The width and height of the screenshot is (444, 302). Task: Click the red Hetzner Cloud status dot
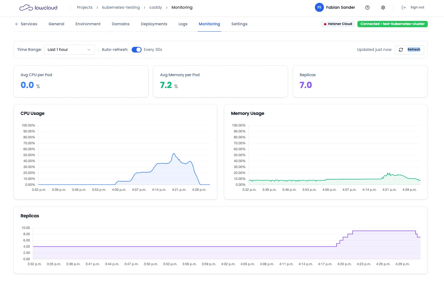tap(325, 24)
